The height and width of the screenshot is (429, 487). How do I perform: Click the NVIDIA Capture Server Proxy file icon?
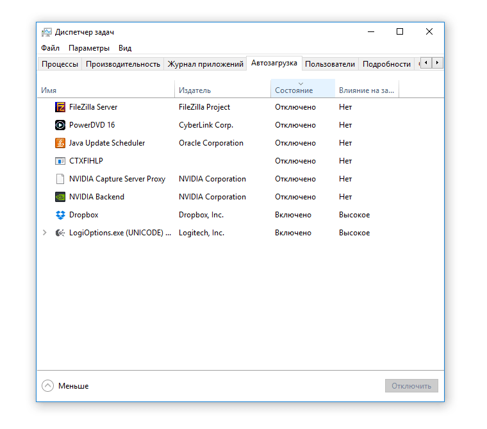click(x=60, y=179)
